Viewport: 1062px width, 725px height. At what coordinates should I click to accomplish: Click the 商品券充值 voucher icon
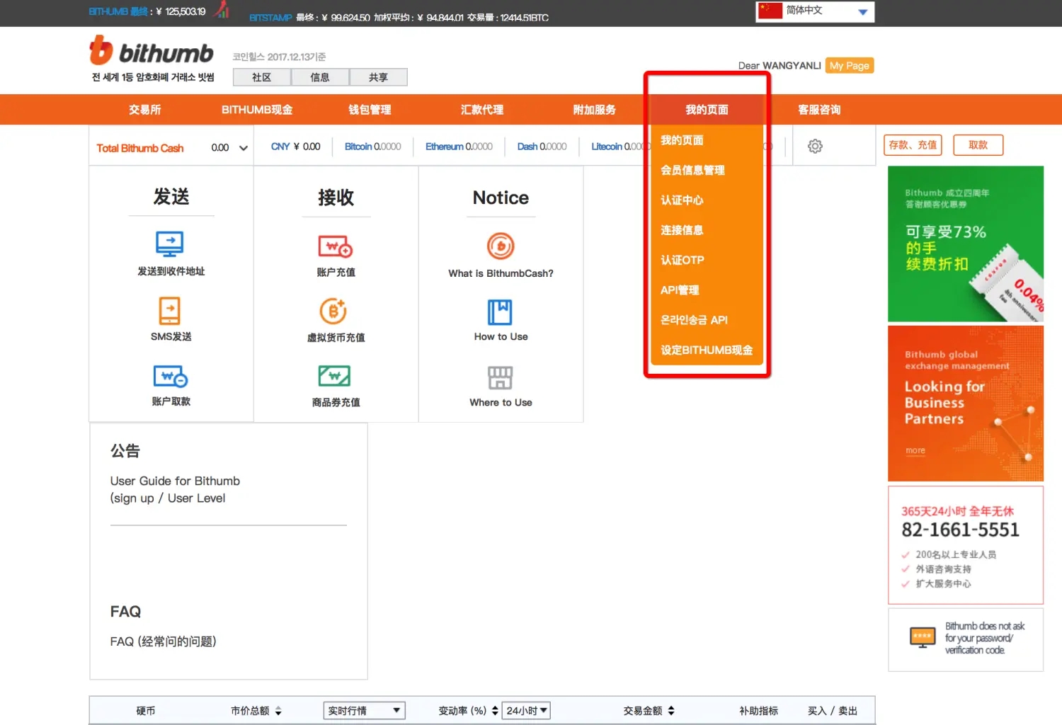(335, 375)
